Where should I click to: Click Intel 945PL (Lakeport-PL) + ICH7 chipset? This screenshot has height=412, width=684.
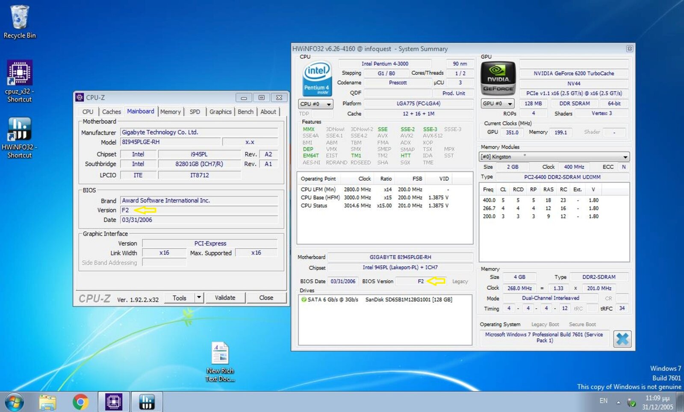(x=400, y=268)
